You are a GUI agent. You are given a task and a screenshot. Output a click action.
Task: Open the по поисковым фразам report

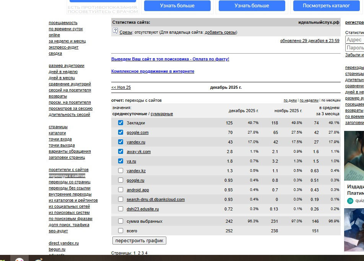tap(70, 219)
